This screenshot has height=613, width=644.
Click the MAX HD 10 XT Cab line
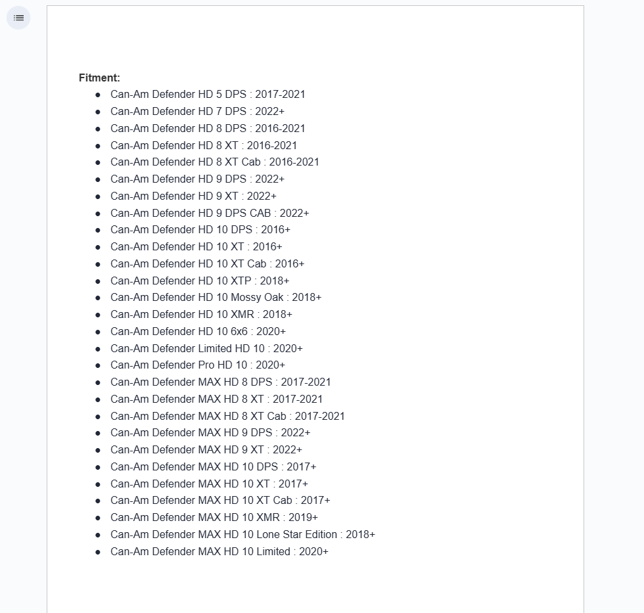(220, 501)
